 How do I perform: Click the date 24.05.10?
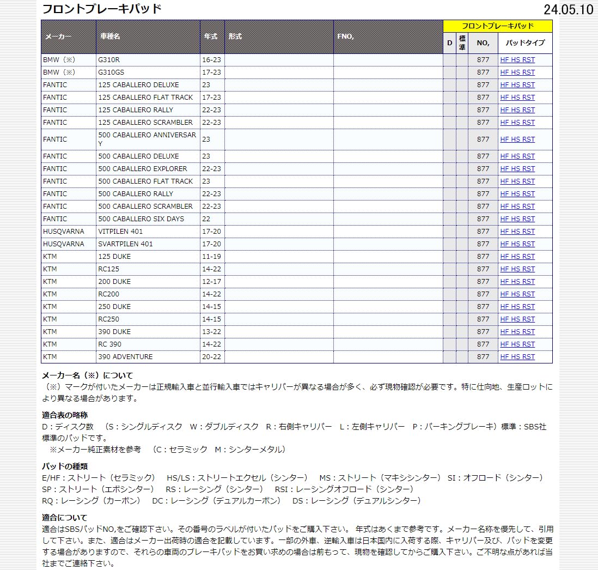(568, 10)
